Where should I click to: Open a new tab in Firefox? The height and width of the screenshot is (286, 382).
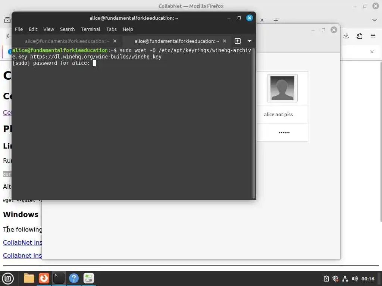click(276, 20)
